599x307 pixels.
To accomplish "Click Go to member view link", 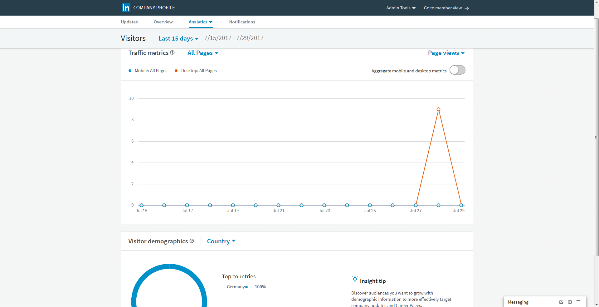I will point(442,8).
